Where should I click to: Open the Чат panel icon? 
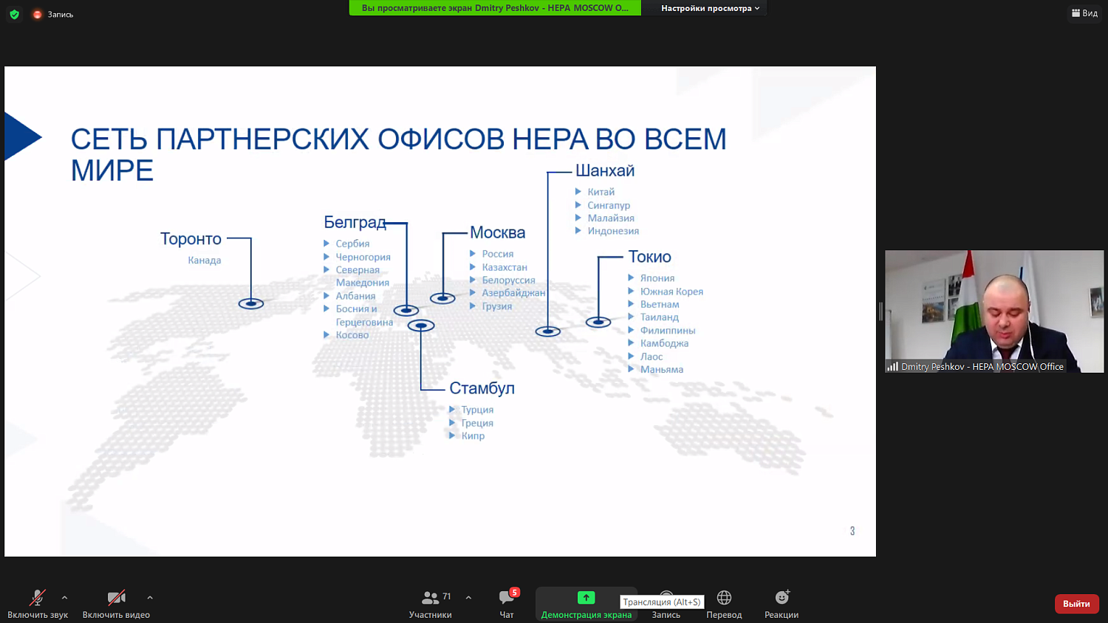tap(506, 598)
